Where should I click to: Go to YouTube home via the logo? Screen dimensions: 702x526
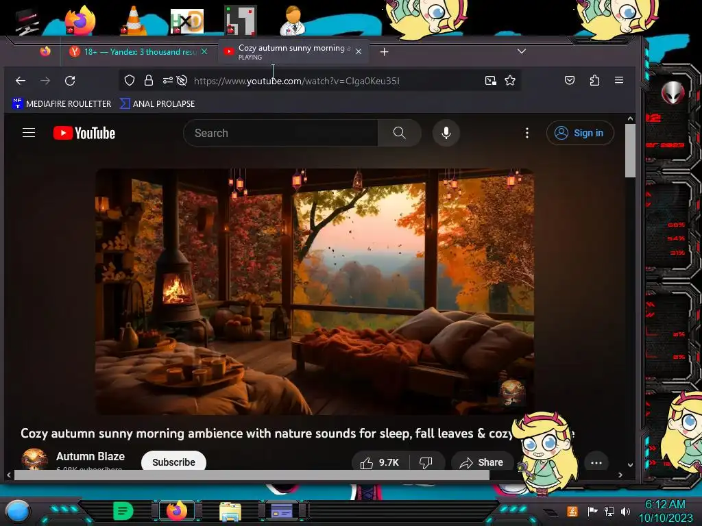click(84, 133)
